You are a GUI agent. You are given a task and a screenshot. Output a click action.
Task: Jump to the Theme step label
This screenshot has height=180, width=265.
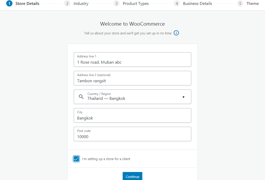[x=252, y=4]
